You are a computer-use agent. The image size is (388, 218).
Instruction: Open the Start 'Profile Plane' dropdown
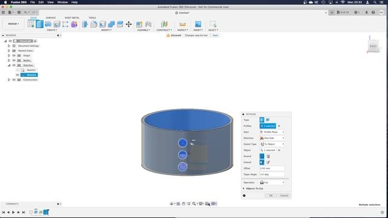pos(272,132)
